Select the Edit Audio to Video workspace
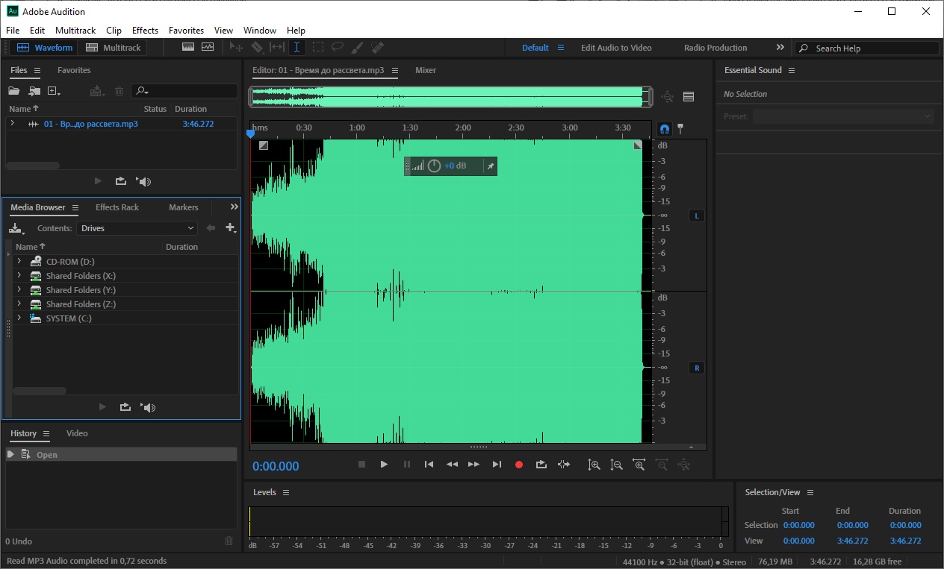Screen dimensions: 944x569 [616, 48]
